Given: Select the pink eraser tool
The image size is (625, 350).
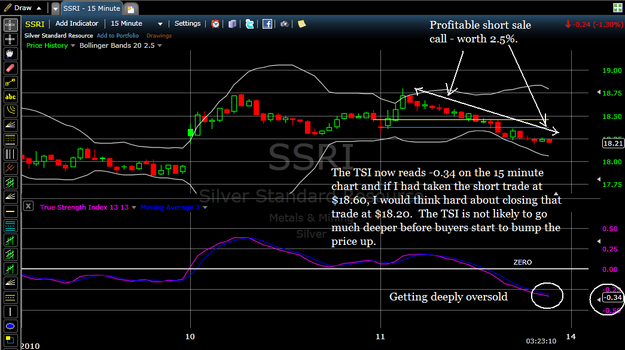Looking at the screenshot, I should [x=10, y=68].
